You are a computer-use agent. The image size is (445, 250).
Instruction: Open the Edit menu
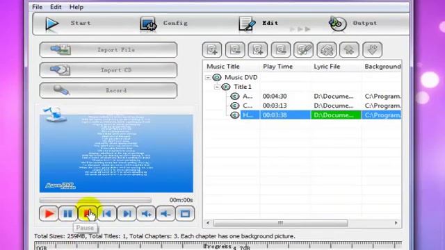click(56, 7)
